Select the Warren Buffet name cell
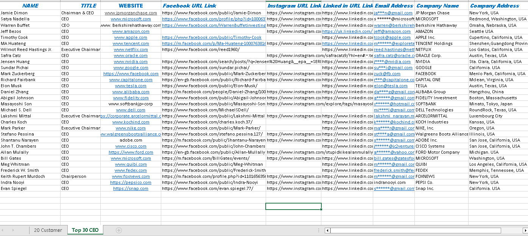This screenshot has height=236, width=528. [30, 25]
